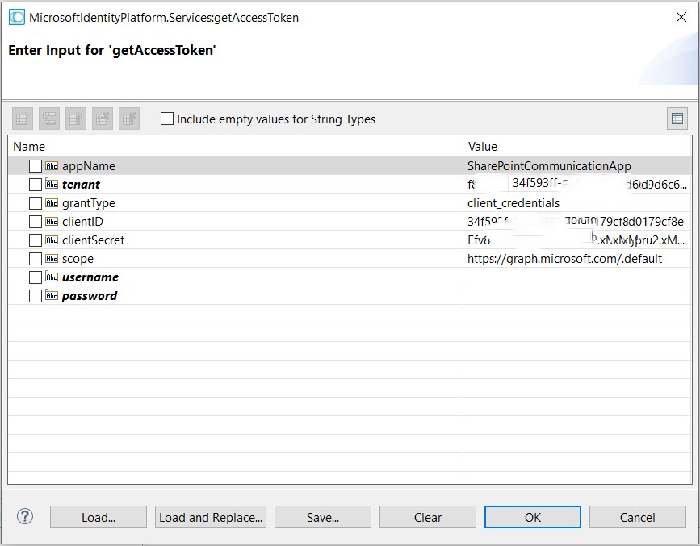Select the password row label

tap(90, 296)
